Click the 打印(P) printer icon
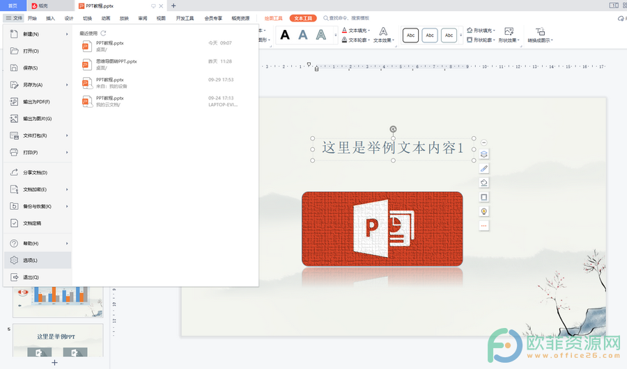Viewport: 627px width, 369px height. (x=14, y=152)
